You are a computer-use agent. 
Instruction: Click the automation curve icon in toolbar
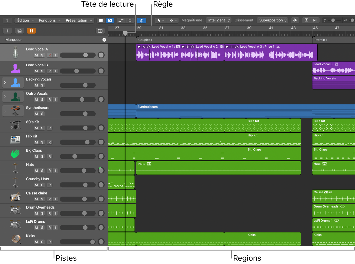[121, 20]
